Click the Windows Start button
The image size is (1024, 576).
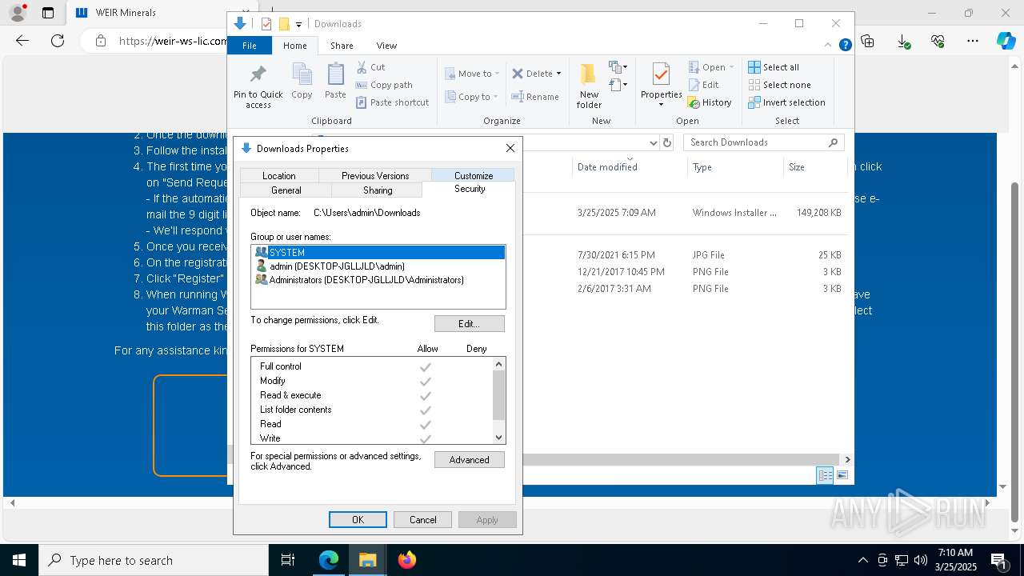19,560
